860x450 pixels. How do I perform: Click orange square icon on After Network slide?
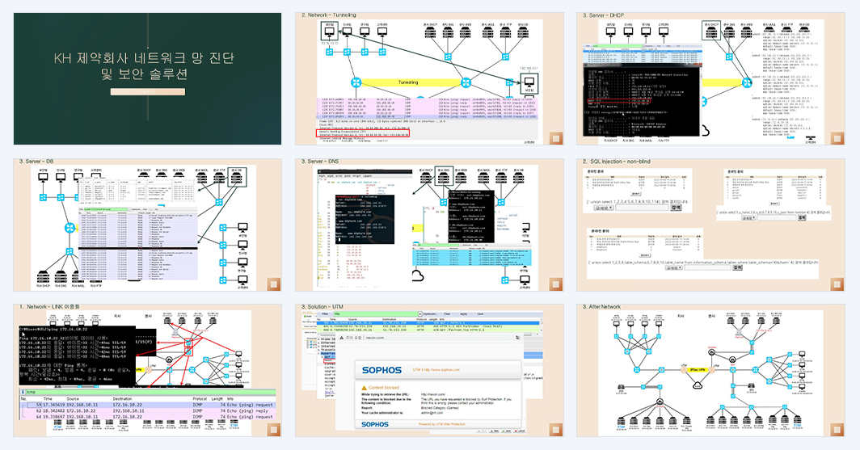[837, 430]
